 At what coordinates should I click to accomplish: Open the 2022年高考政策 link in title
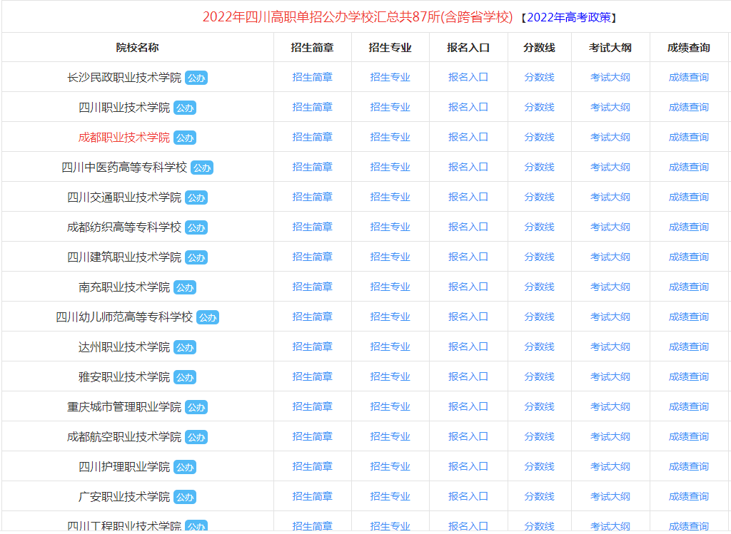click(x=569, y=18)
